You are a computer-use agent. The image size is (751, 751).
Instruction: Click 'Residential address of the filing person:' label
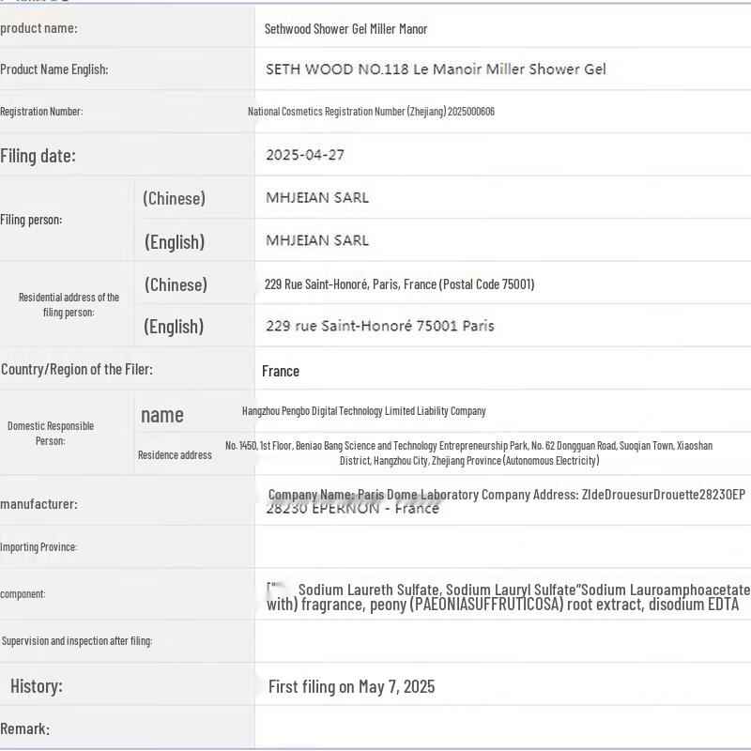(69, 304)
